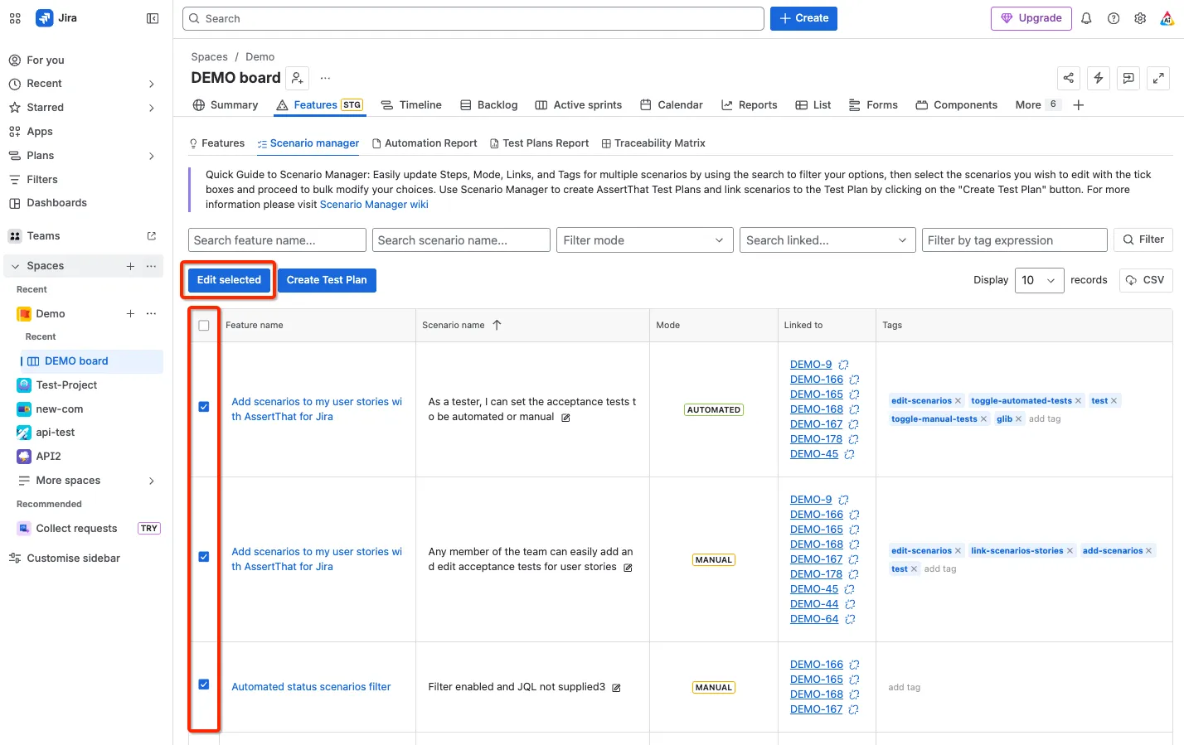
Task: Uncheck the first scenario row checkbox
Action: (x=204, y=407)
